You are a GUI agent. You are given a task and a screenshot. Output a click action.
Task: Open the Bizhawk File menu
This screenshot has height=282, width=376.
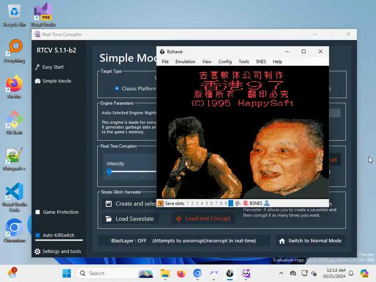coord(165,62)
